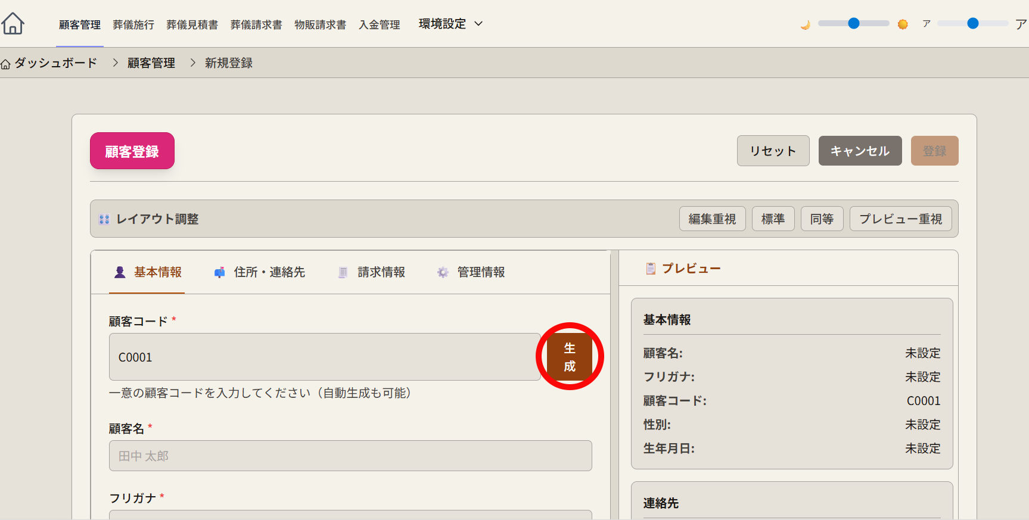The height and width of the screenshot is (520, 1029).
Task: Click the sun icon by brightness slider
Action: (903, 24)
